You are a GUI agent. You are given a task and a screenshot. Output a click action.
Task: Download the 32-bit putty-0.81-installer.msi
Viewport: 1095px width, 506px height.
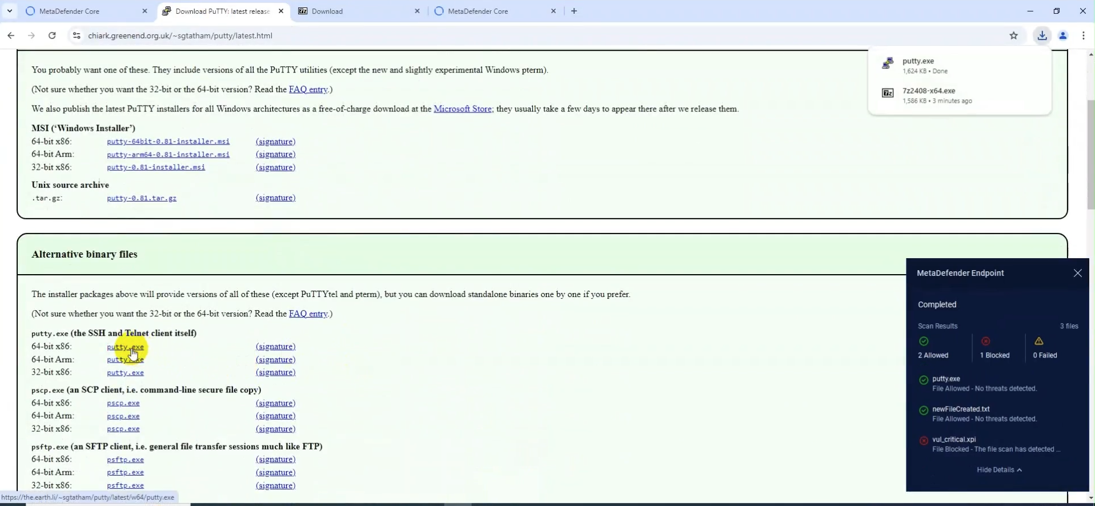[x=156, y=167]
